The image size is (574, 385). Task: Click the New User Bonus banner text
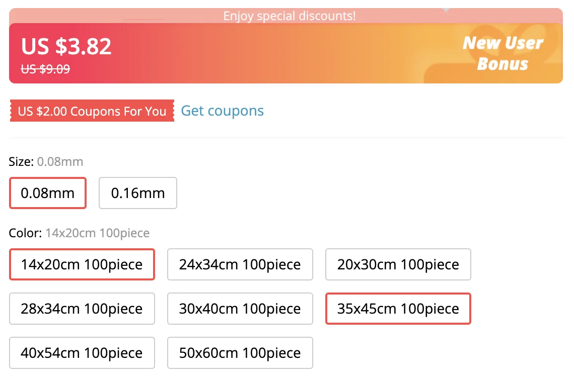503,53
